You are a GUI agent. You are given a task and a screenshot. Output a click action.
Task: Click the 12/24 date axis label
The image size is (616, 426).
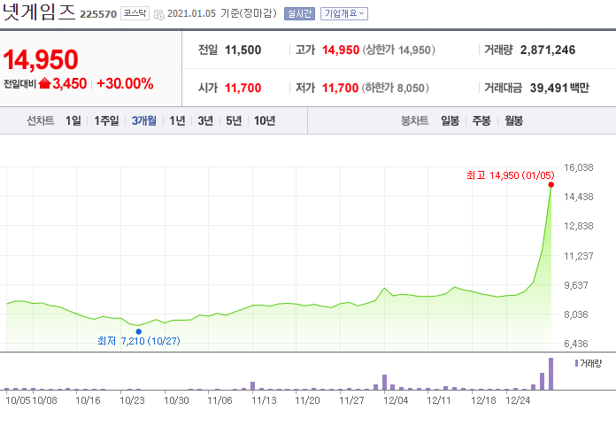(x=518, y=400)
